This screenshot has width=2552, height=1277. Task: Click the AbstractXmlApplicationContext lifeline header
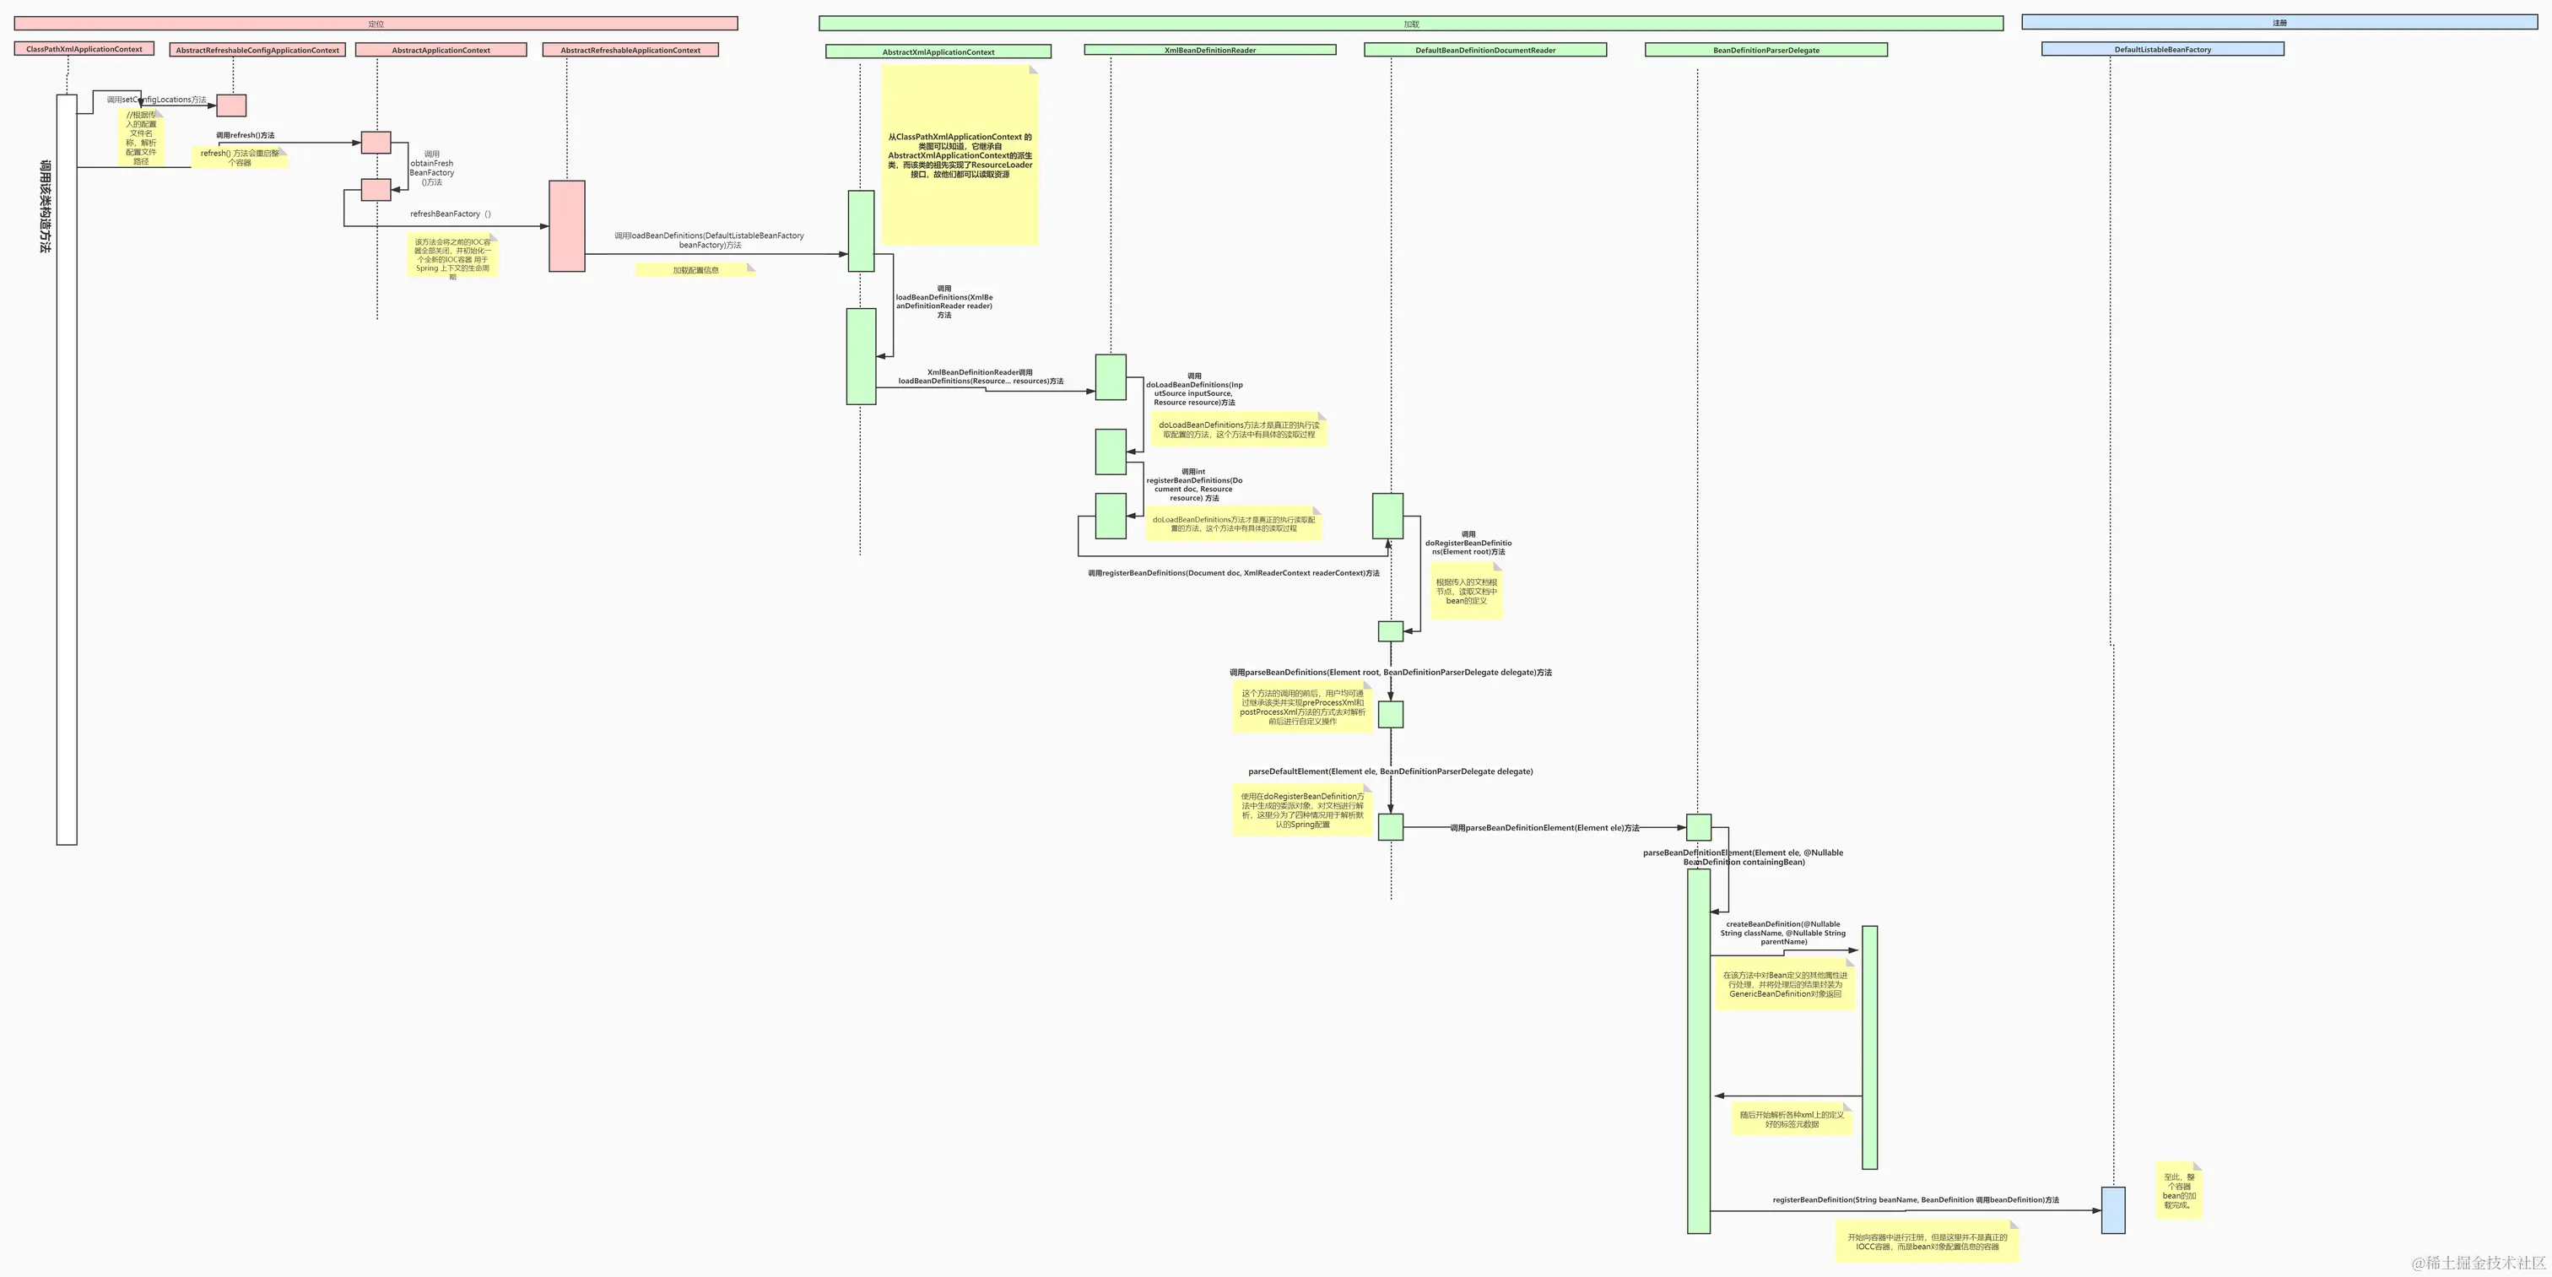pos(938,51)
